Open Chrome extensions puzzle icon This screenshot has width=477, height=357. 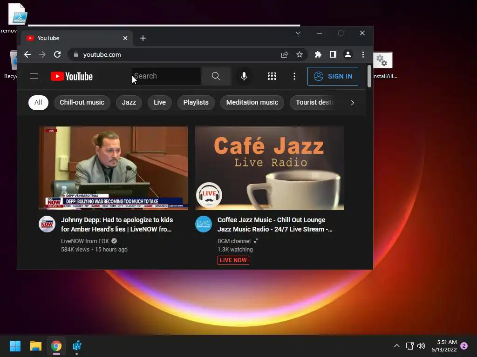tap(318, 54)
